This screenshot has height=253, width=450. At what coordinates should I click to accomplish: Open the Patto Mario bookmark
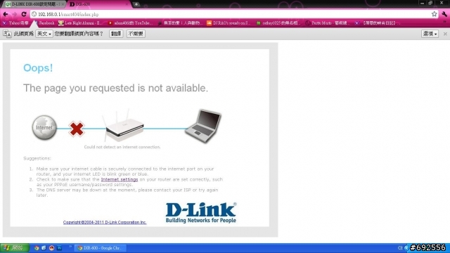click(x=327, y=23)
